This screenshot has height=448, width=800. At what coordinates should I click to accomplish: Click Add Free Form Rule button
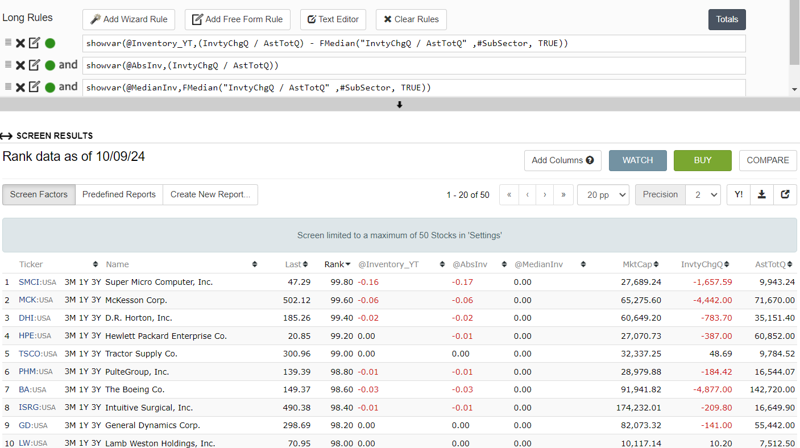pyautogui.click(x=238, y=19)
